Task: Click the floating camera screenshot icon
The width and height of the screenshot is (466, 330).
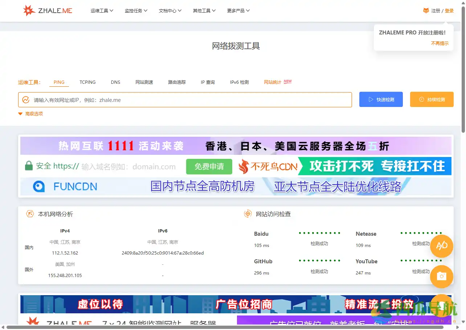Action: pyautogui.click(x=442, y=277)
